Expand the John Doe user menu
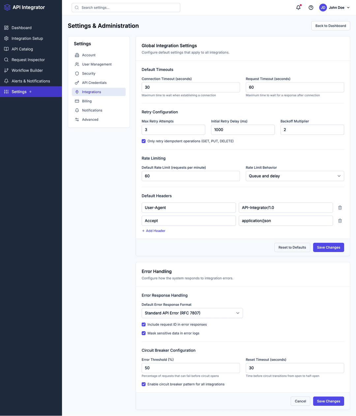This screenshot has height=416, width=356. pyautogui.click(x=335, y=7)
